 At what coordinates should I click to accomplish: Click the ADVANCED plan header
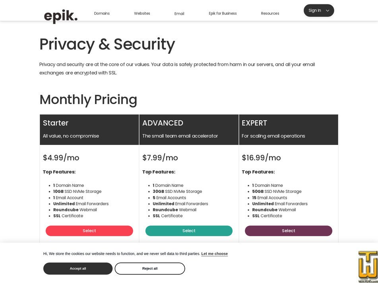pos(163,123)
